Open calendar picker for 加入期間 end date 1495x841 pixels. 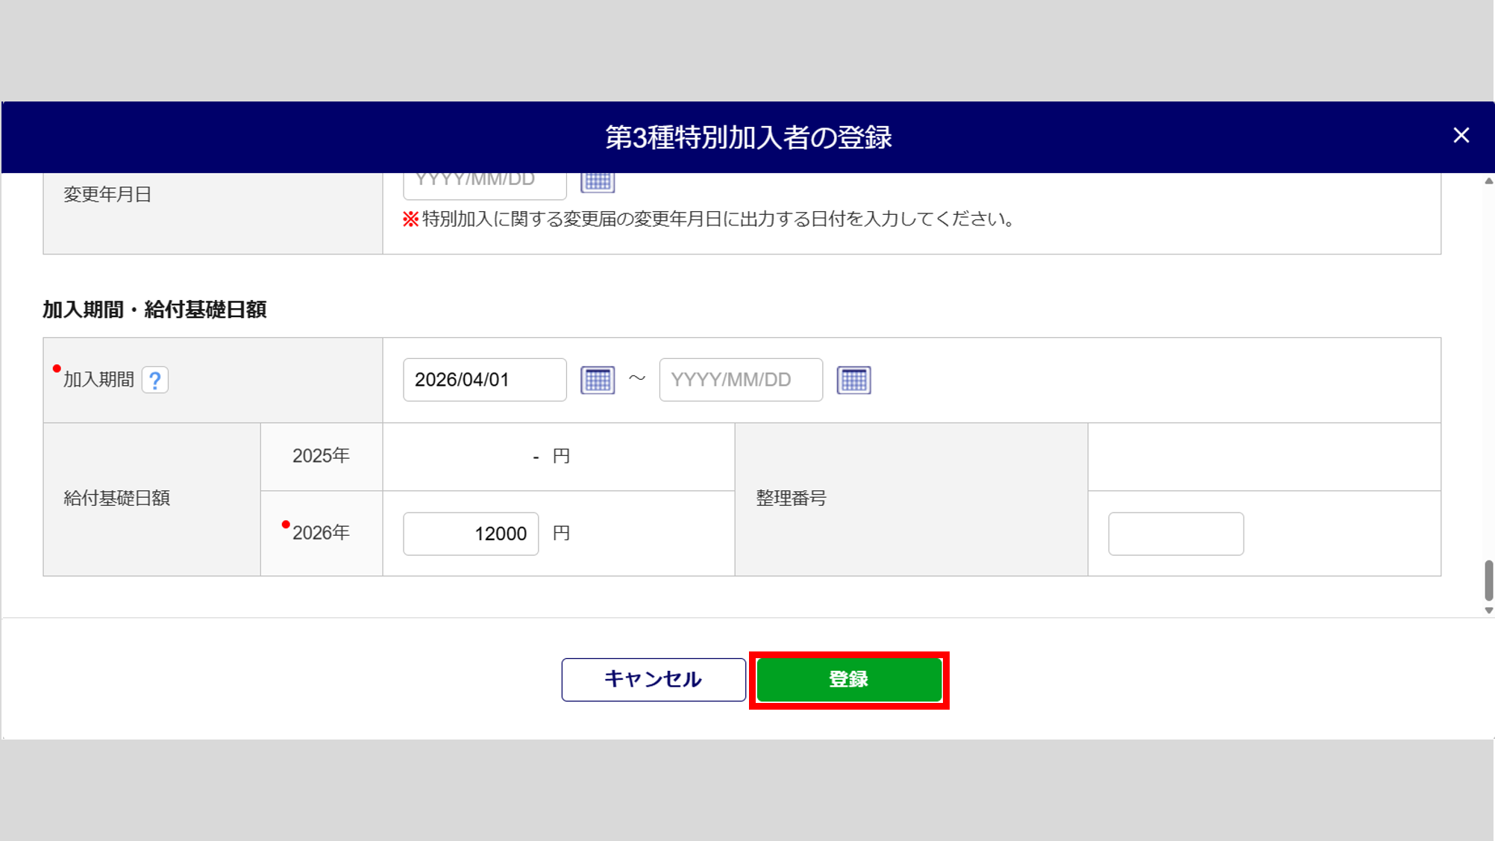(x=853, y=380)
